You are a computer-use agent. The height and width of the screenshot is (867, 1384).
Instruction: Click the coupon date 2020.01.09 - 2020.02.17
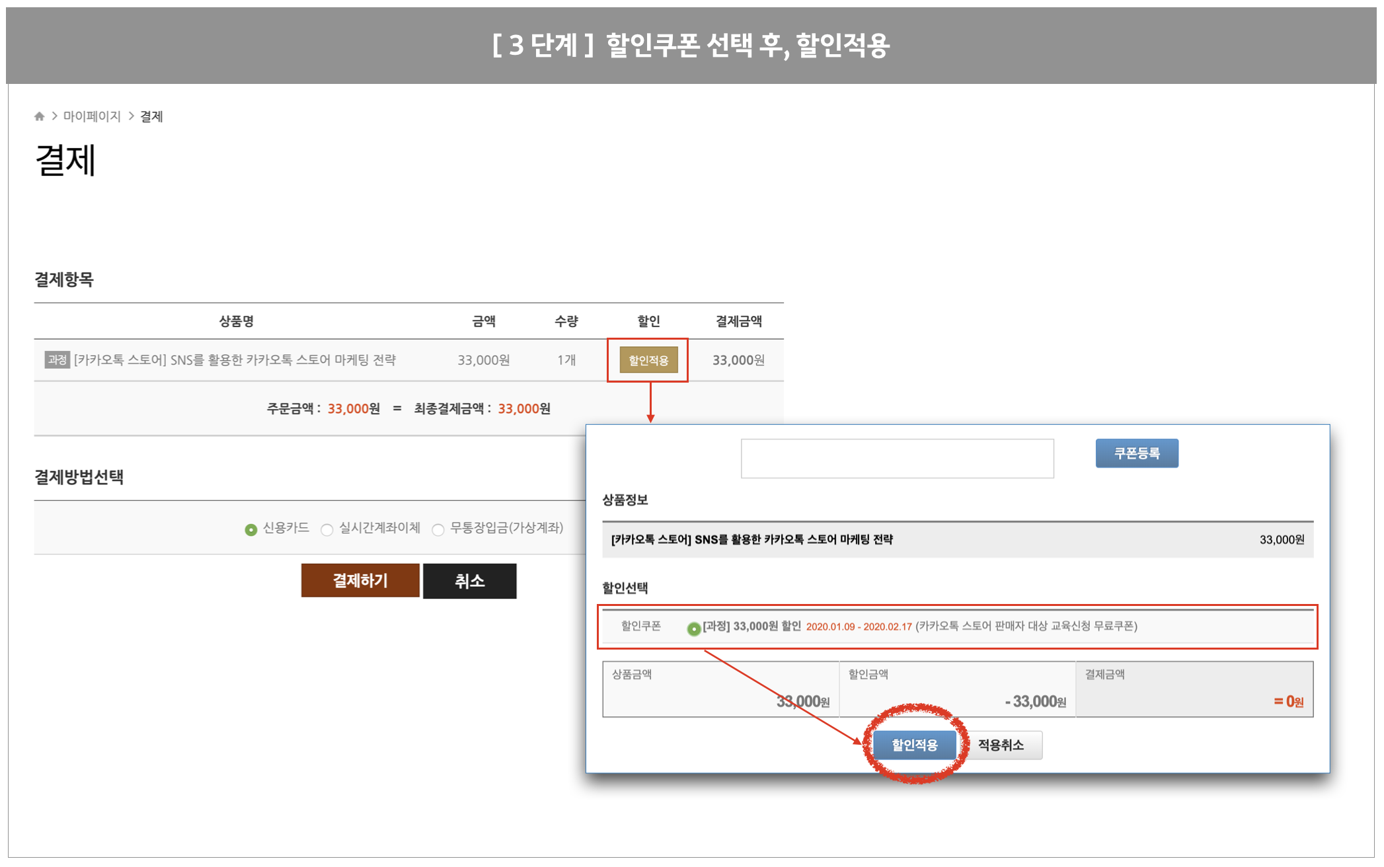(859, 626)
